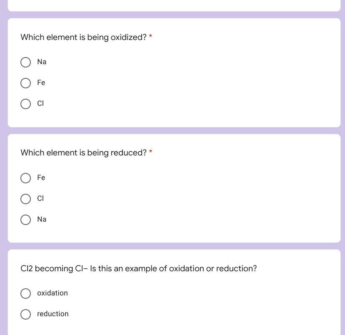Screen dimensions: 345x335
Task: Click the 'oxidation' option label text
Action: coord(52,293)
